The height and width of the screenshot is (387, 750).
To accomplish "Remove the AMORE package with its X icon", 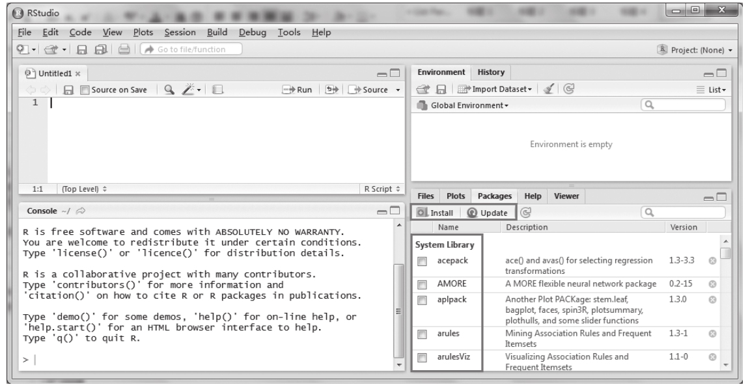I will [x=712, y=284].
